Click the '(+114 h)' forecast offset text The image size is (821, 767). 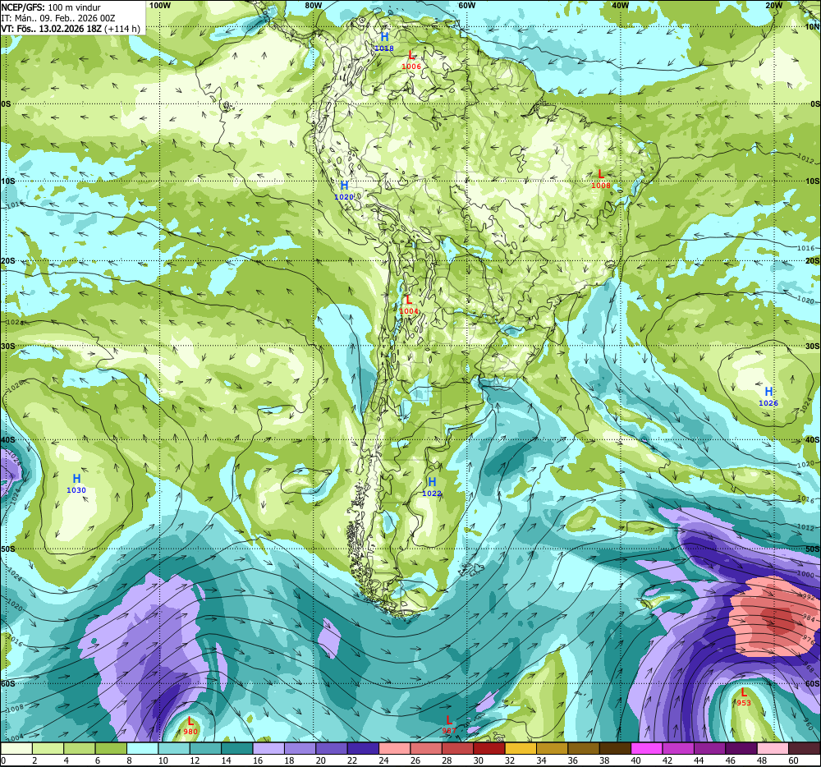click(122, 29)
